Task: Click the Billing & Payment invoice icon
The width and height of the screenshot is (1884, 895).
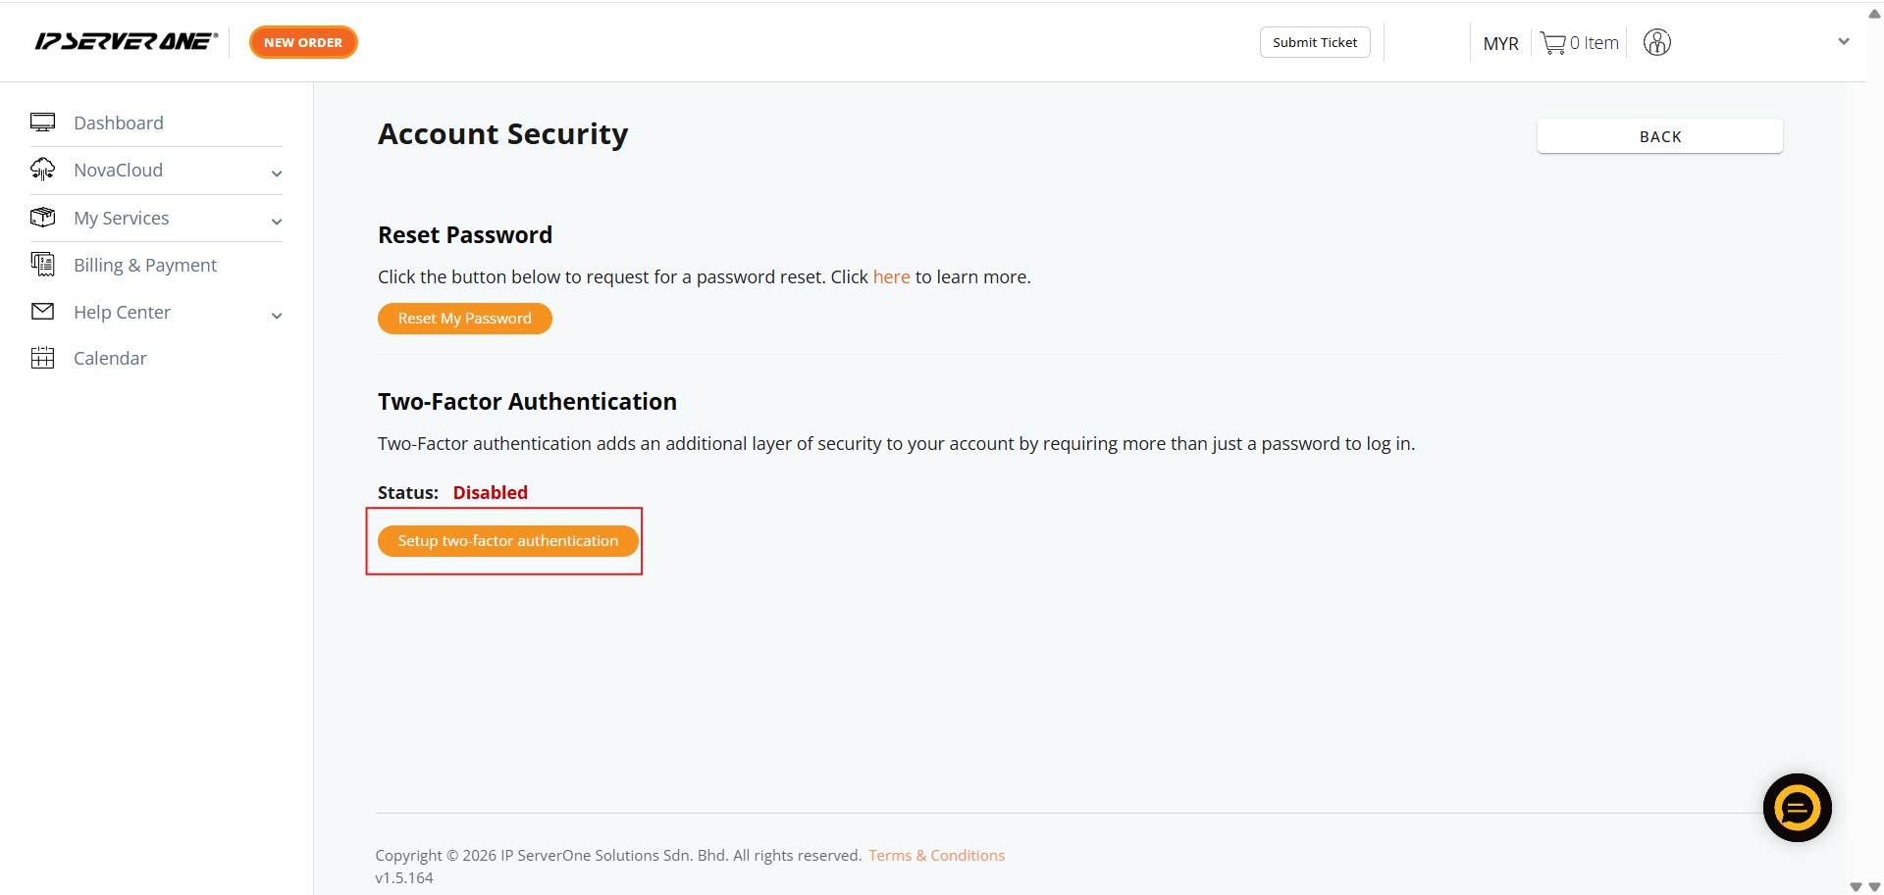Action: pos(42,264)
